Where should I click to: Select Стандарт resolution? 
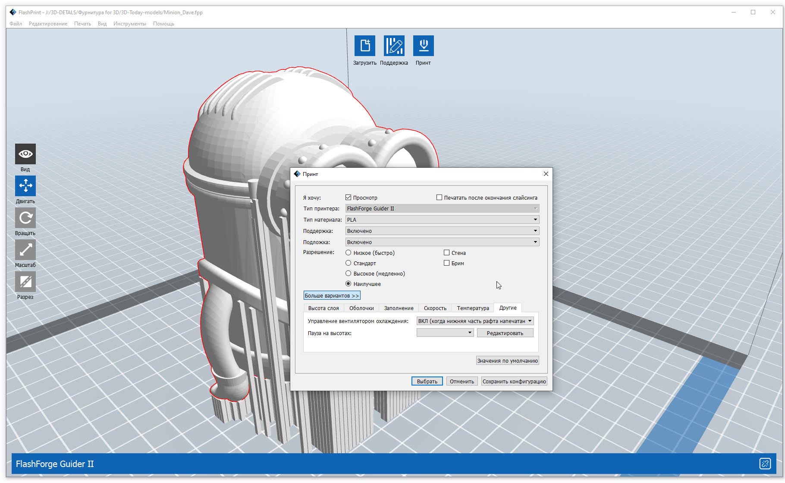tap(349, 263)
